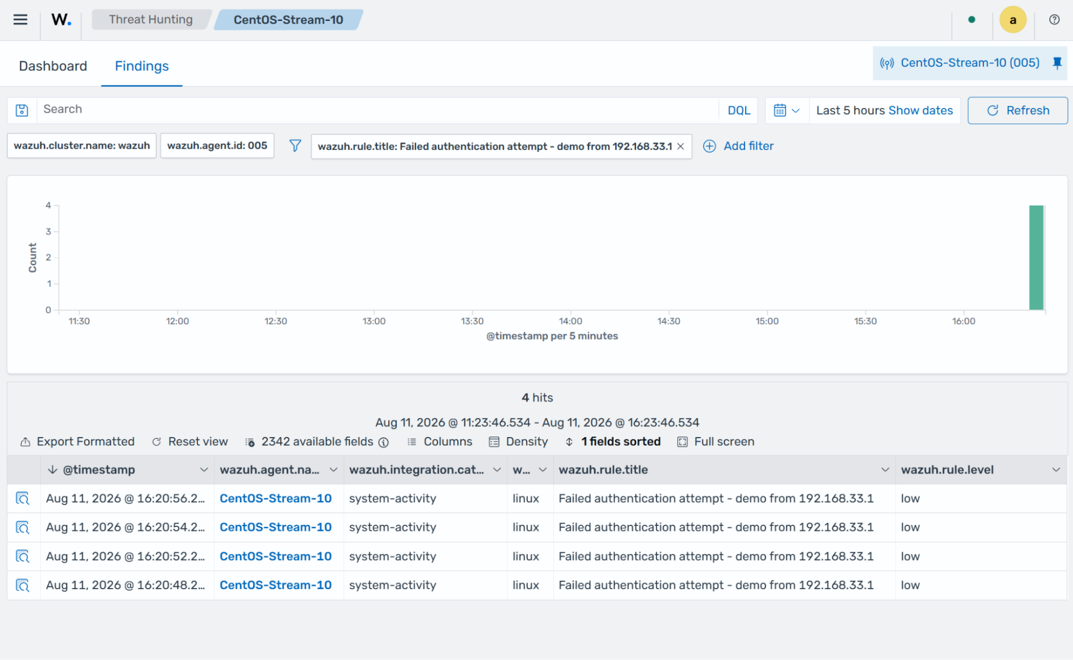
Task: Inspect the 16:20:56 event document details
Action: pos(23,498)
